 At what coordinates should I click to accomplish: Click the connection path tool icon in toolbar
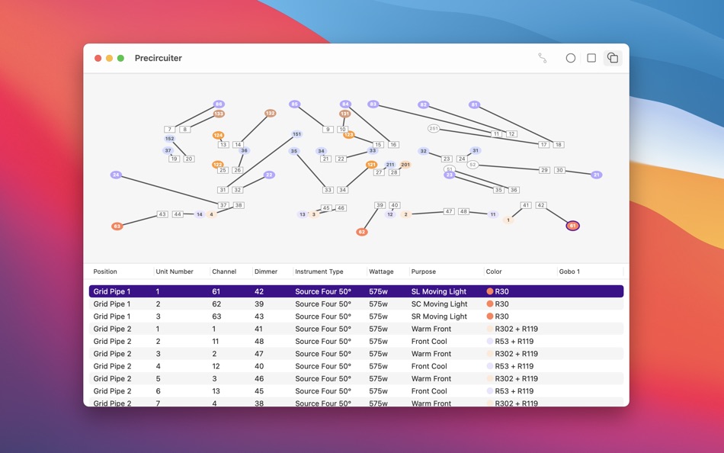(x=543, y=58)
